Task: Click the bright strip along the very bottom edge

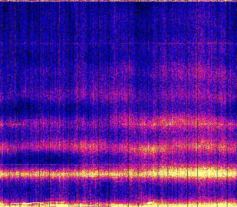Action: tap(118, 204)
